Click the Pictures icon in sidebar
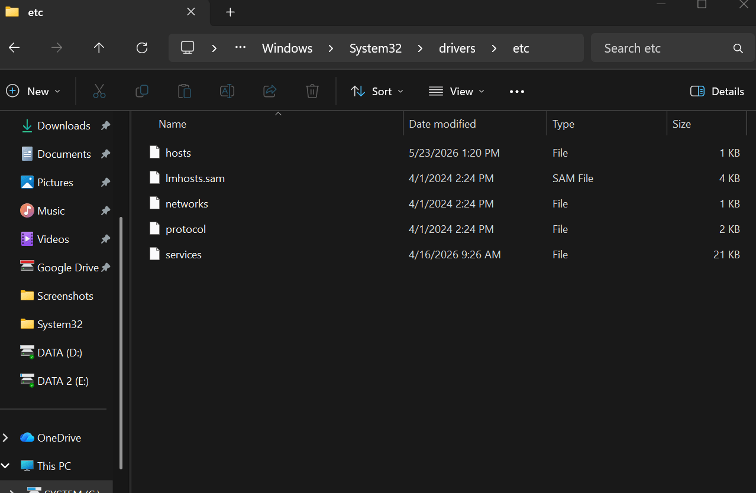756x493 pixels. pyautogui.click(x=27, y=182)
